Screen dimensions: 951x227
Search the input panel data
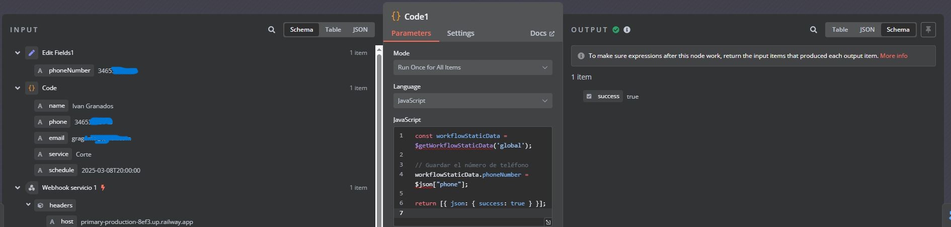(x=272, y=30)
